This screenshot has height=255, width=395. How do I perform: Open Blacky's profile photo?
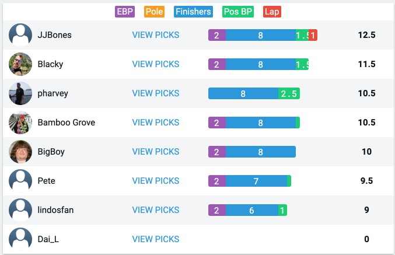(x=20, y=64)
